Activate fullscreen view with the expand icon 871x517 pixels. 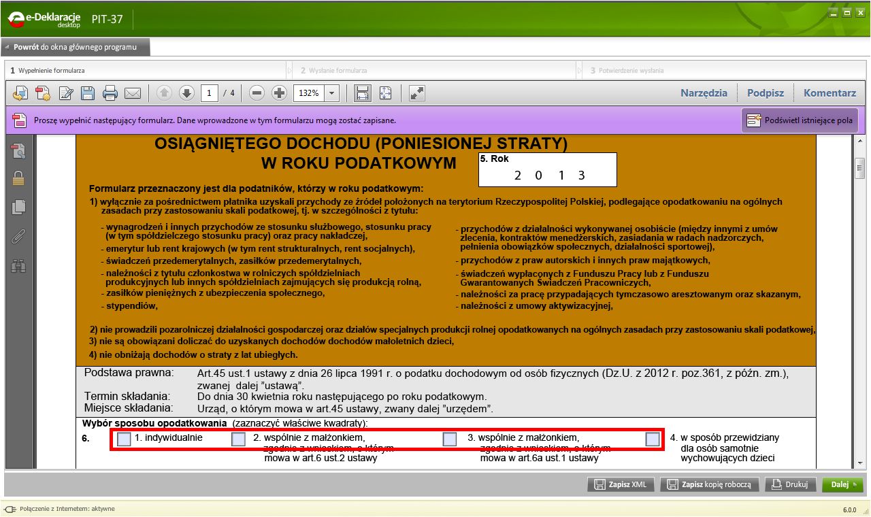tap(417, 93)
